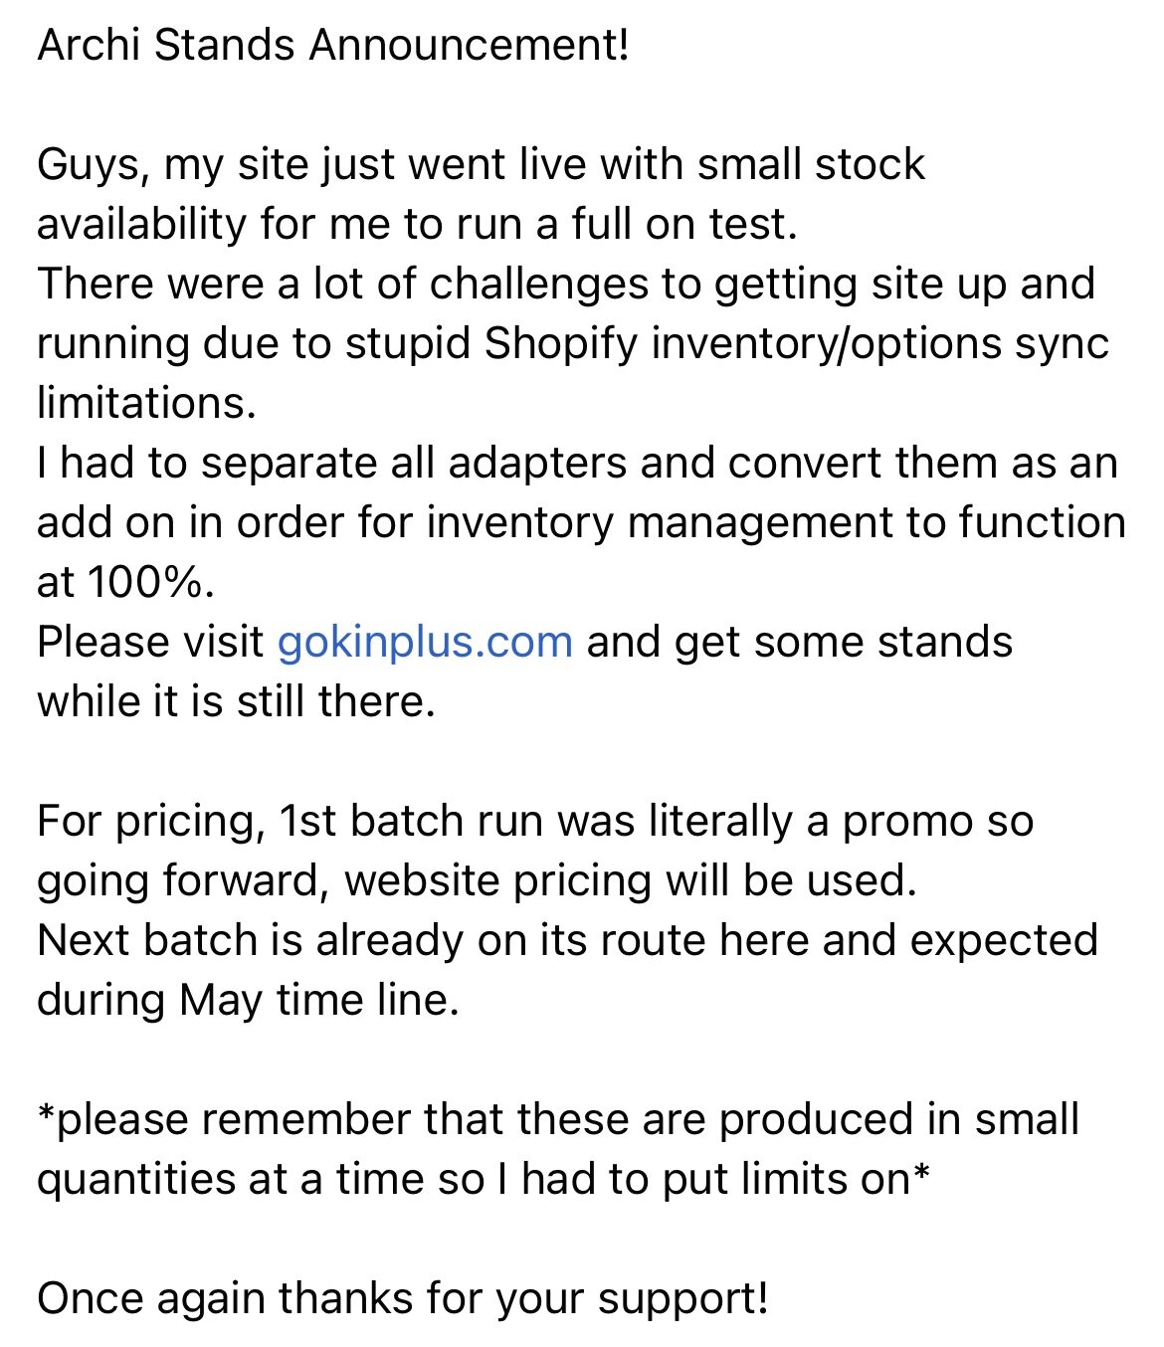Open the gokinplus.com link
Image resolution: width=1164 pixels, height=1347 pixels.
click(x=425, y=643)
